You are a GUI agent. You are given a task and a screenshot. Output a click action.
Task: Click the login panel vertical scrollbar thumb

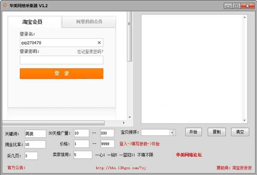[x=129, y=36]
